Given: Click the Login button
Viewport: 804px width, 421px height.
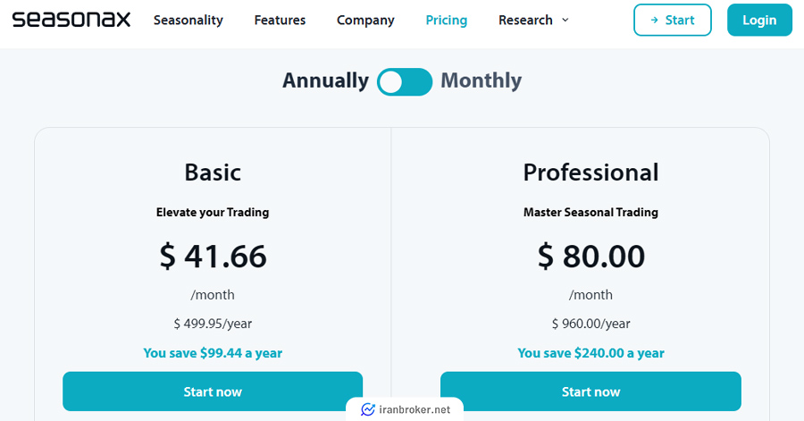Looking at the screenshot, I should click(x=759, y=20).
